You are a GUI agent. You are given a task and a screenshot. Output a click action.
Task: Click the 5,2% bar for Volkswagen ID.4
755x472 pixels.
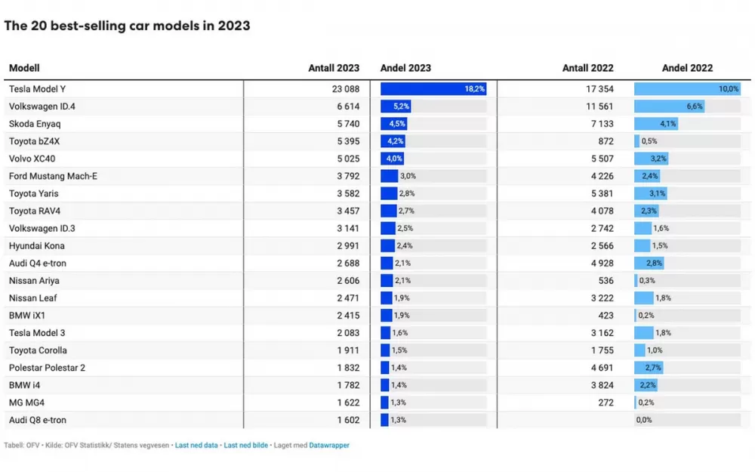[396, 106]
